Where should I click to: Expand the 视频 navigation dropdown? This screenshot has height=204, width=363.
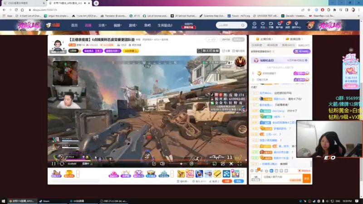click(118, 25)
